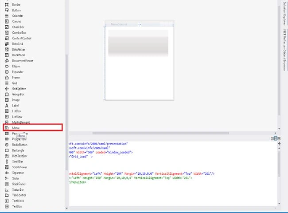
Task: Click the designer horizontal scrollbar thumb
Action: 160,133
